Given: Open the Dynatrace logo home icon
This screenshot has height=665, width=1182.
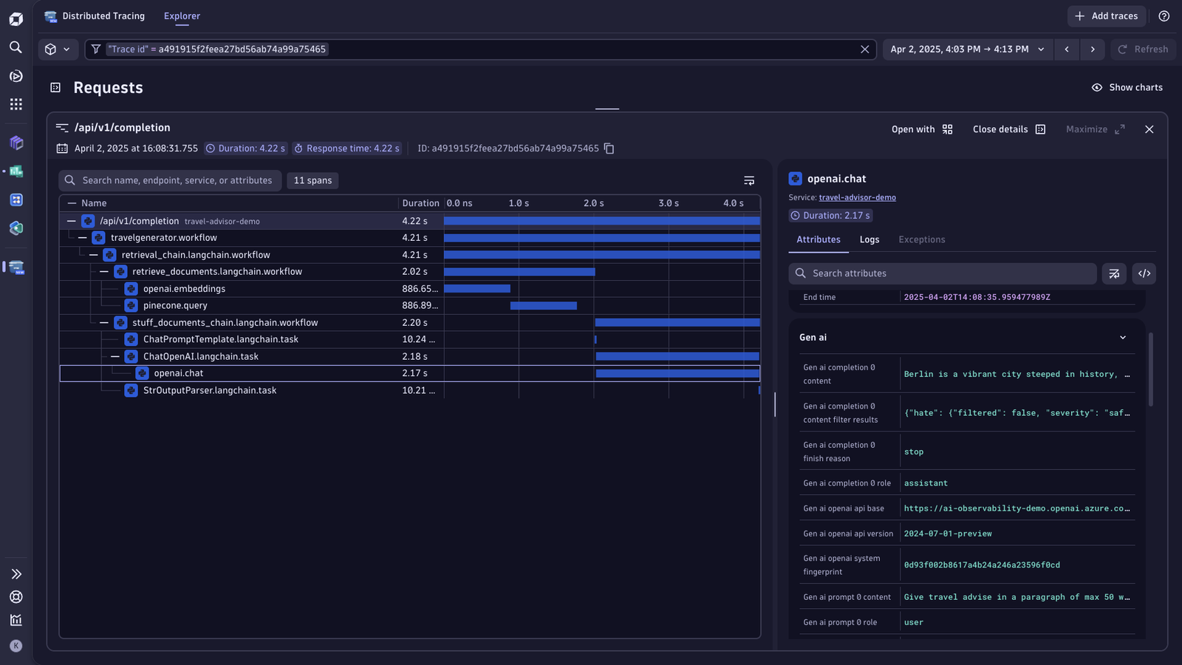Looking at the screenshot, I should [16, 18].
